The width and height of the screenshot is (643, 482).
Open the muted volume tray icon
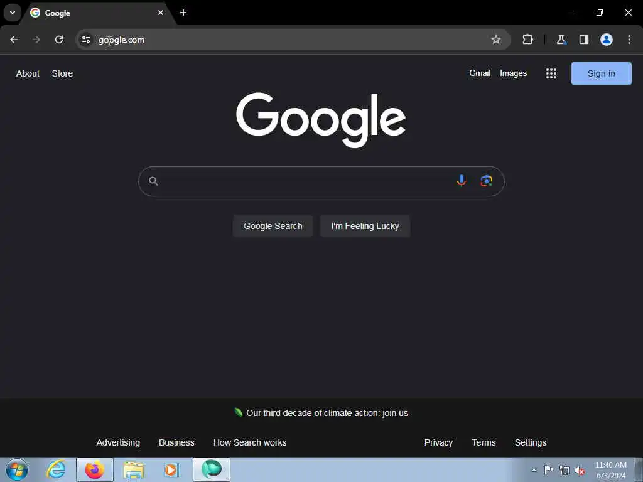(580, 471)
